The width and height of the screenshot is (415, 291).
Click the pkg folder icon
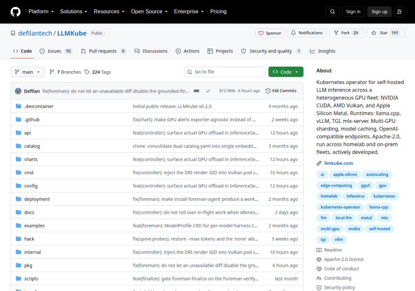(18, 265)
